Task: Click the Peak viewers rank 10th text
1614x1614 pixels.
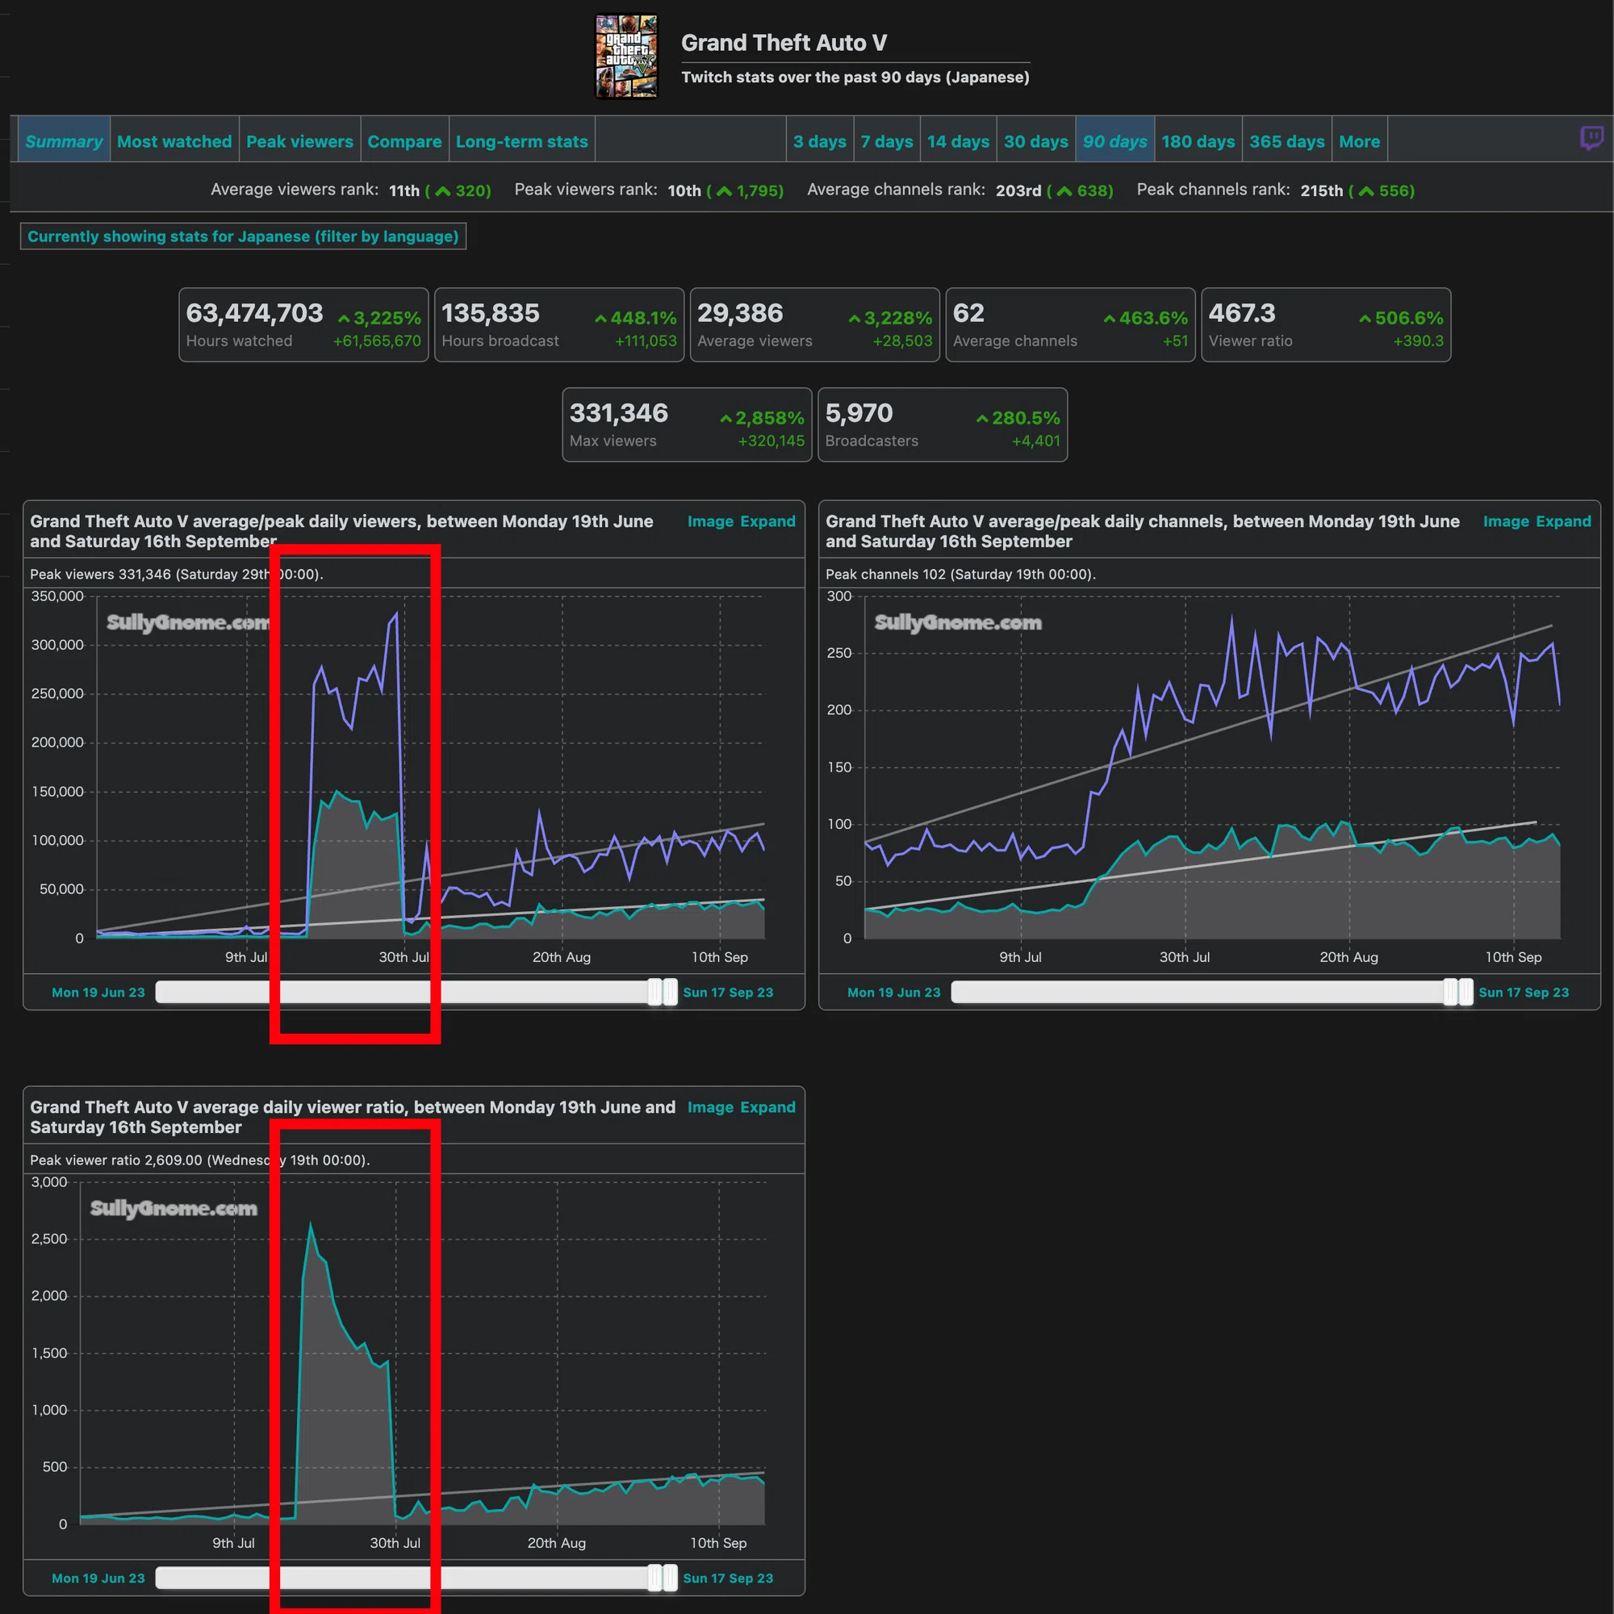Action: tap(649, 190)
